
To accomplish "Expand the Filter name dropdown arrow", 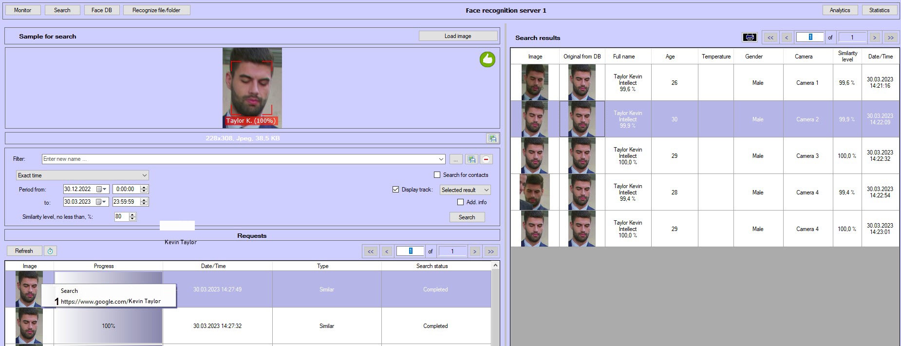I will (441, 159).
